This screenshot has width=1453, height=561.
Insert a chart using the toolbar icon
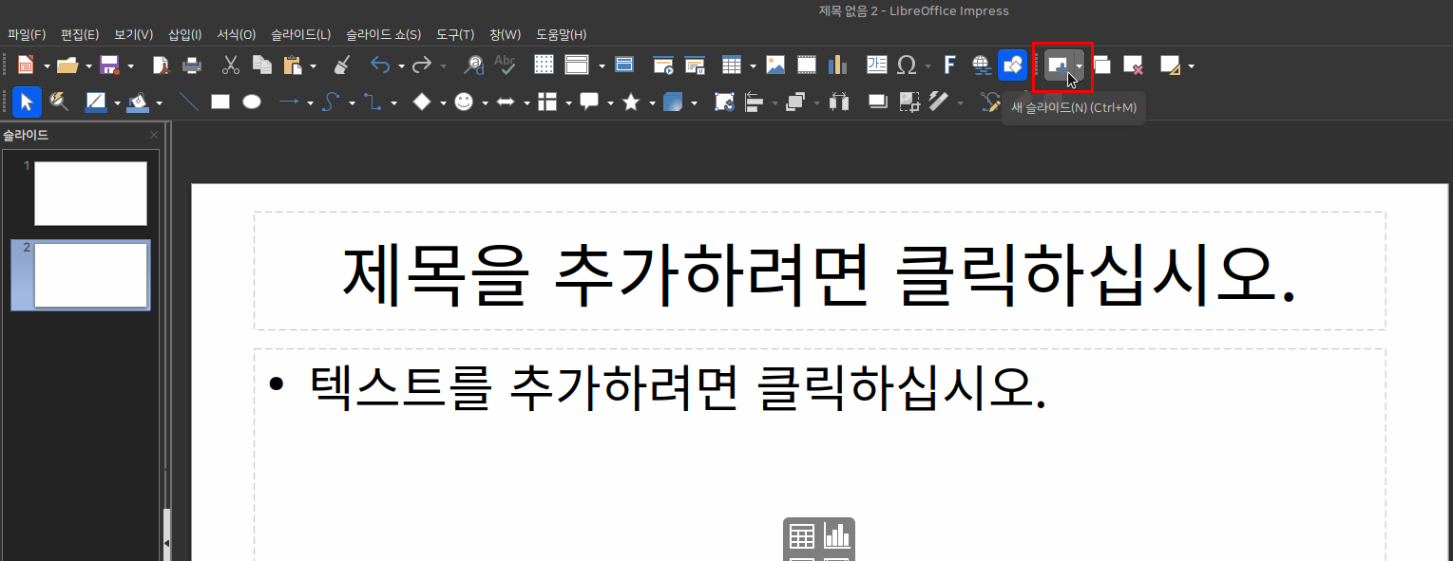point(837,65)
